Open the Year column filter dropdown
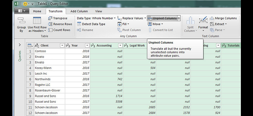Image resolution: width=253 pixels, height=116 pixels. tap(87, 46)
